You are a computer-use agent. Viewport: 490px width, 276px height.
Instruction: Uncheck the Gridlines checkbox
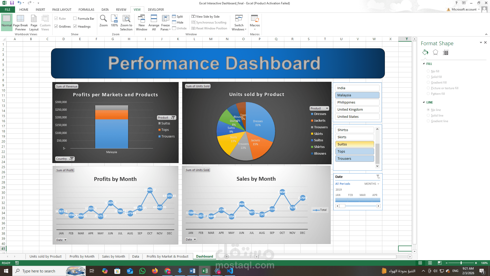56,26
